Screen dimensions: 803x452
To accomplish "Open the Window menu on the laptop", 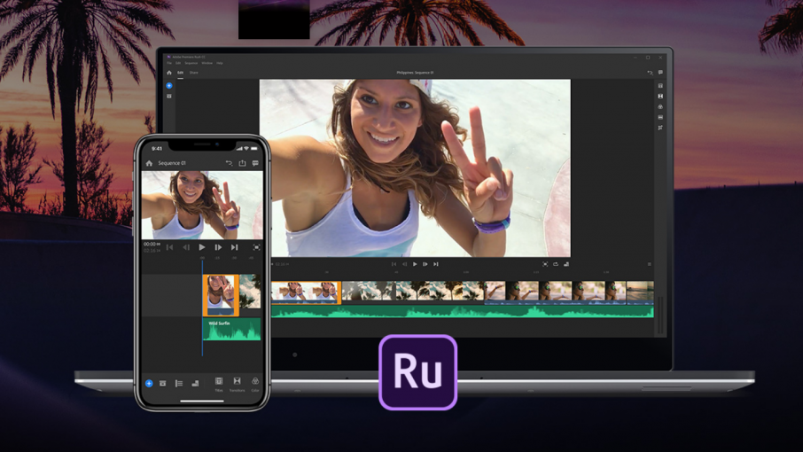I will (x=207, y=63).
